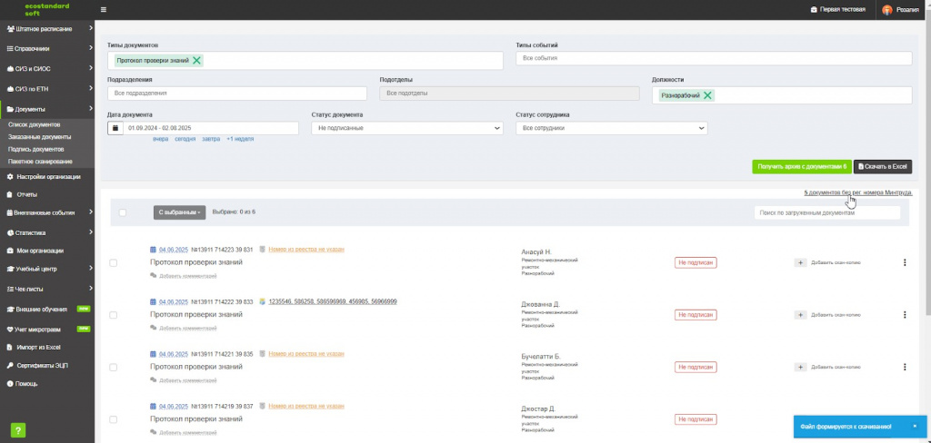Tick the select-all documents checkbox
The height and width of the screenshot is (443, 931).
(123, 212)
